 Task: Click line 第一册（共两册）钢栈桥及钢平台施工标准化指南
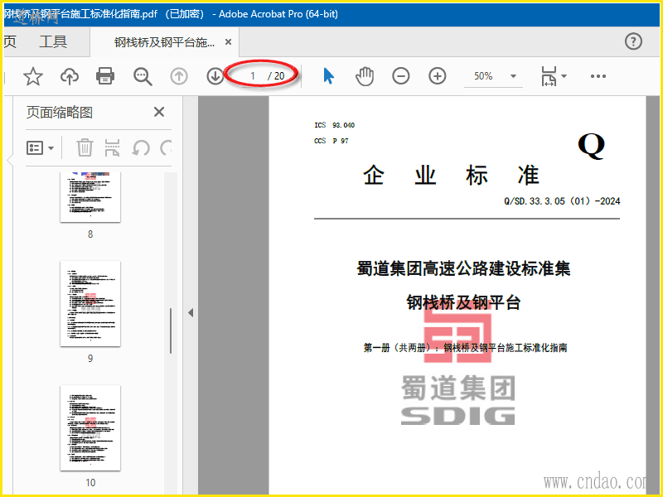(x=465, y=348)
